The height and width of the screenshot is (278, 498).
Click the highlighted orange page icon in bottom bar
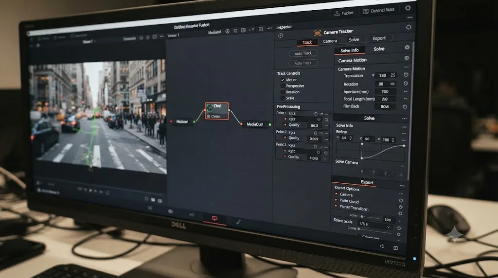[214, 219]
